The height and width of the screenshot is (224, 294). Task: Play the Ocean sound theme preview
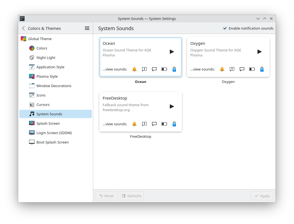[172, 52]
